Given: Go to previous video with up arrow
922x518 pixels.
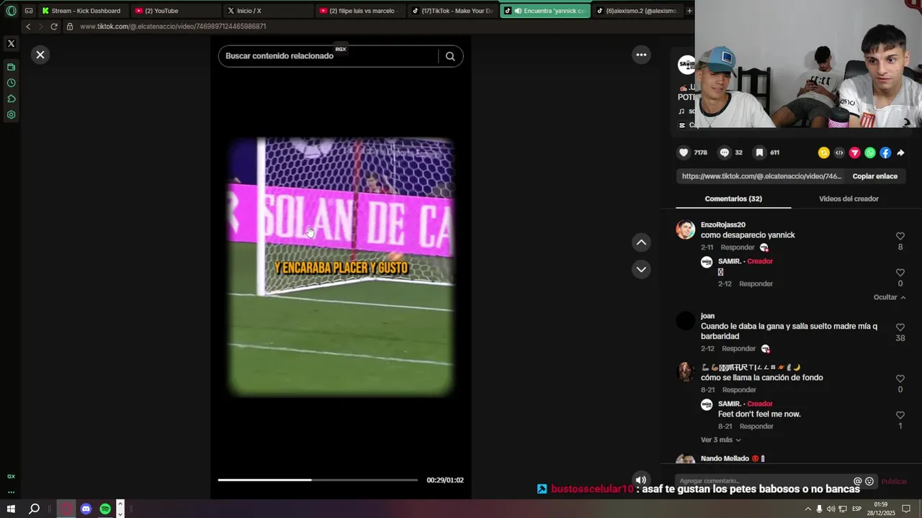Looking at the screenshot, I should point(641,242).
